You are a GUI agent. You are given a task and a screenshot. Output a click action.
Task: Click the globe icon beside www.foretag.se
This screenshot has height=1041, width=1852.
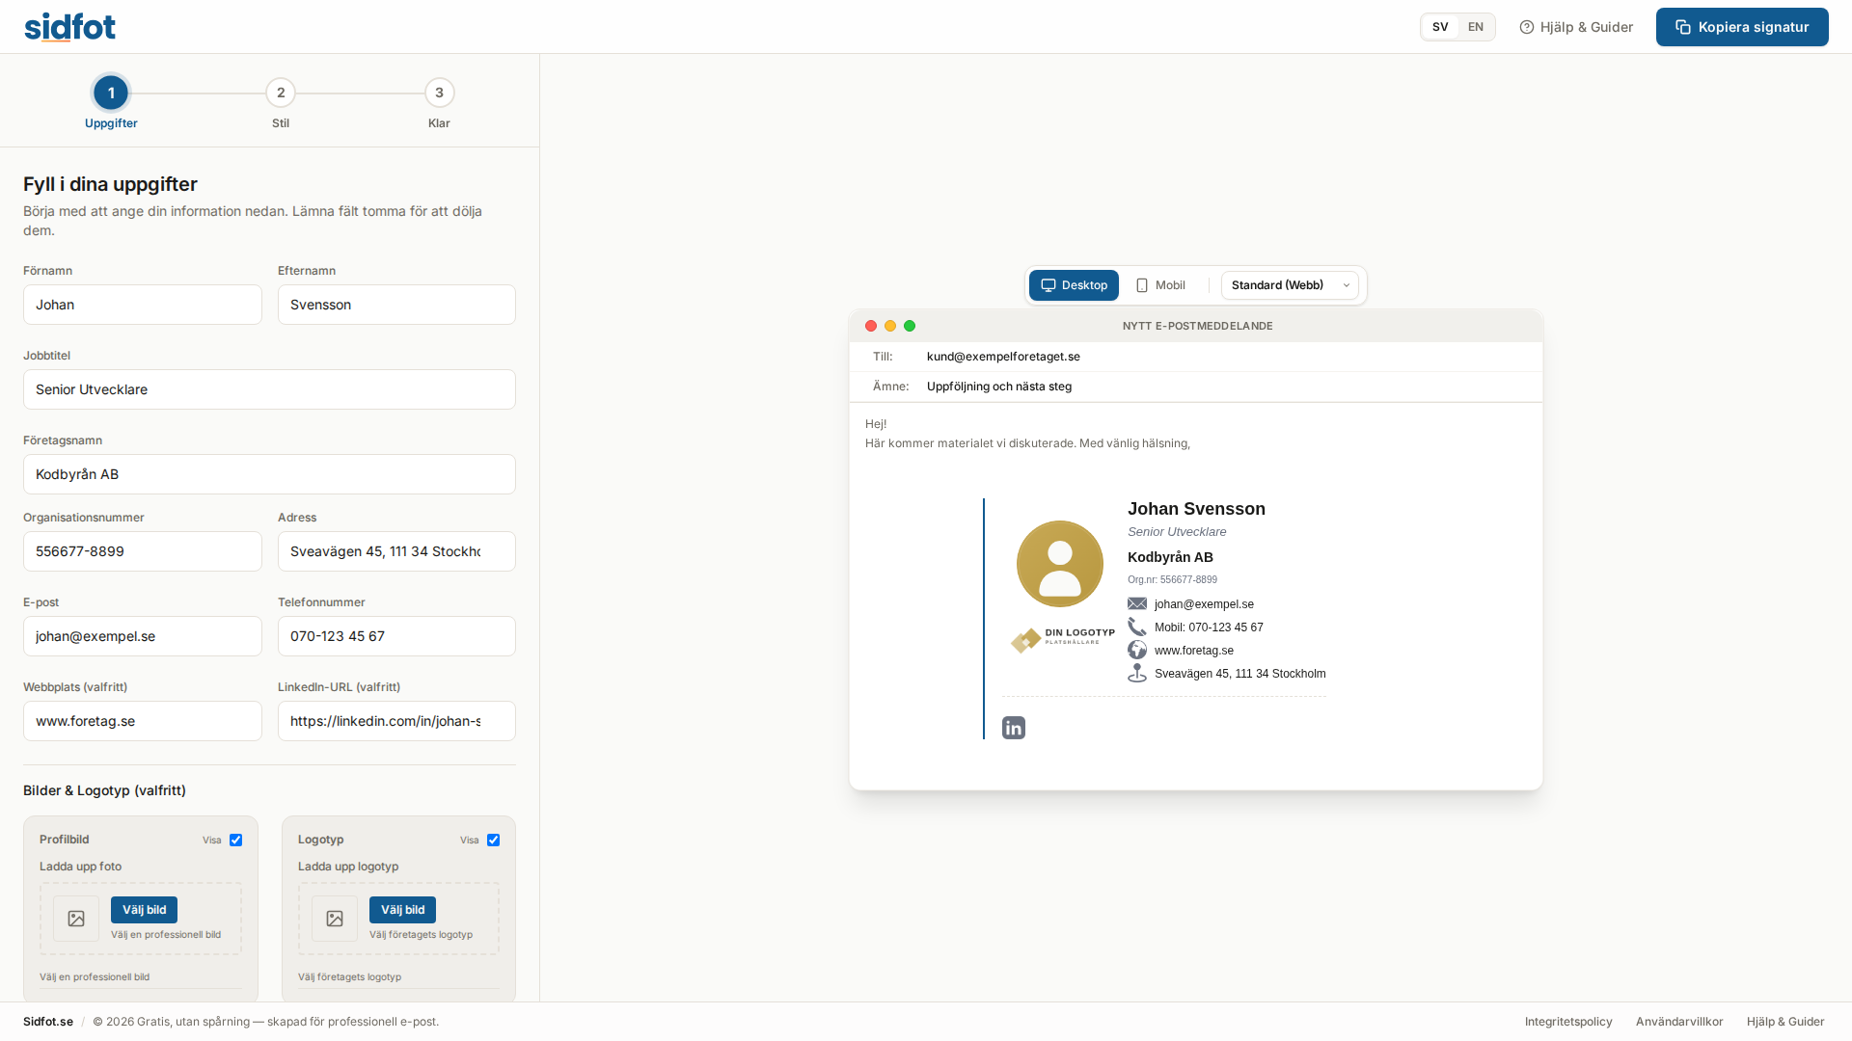(1137, 650)
